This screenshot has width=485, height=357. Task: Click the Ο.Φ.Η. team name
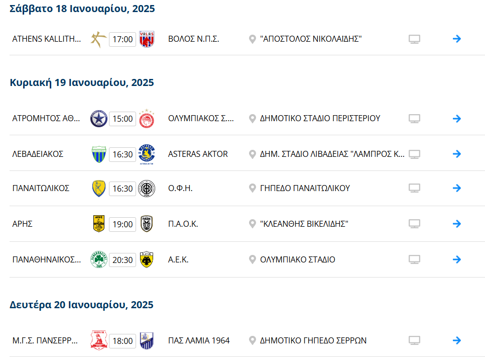point(180,188)
